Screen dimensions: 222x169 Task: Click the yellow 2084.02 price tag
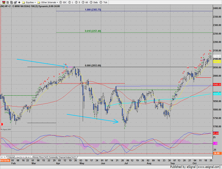(x=217, y=62)
